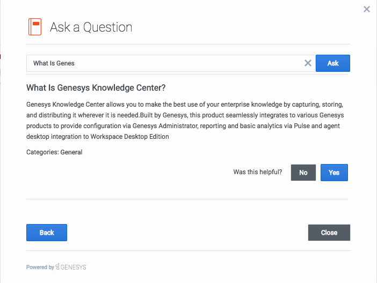Click the "Was this helpful?" label
The width and height of the screenshot is (377, 283).
tap(257, 172)
